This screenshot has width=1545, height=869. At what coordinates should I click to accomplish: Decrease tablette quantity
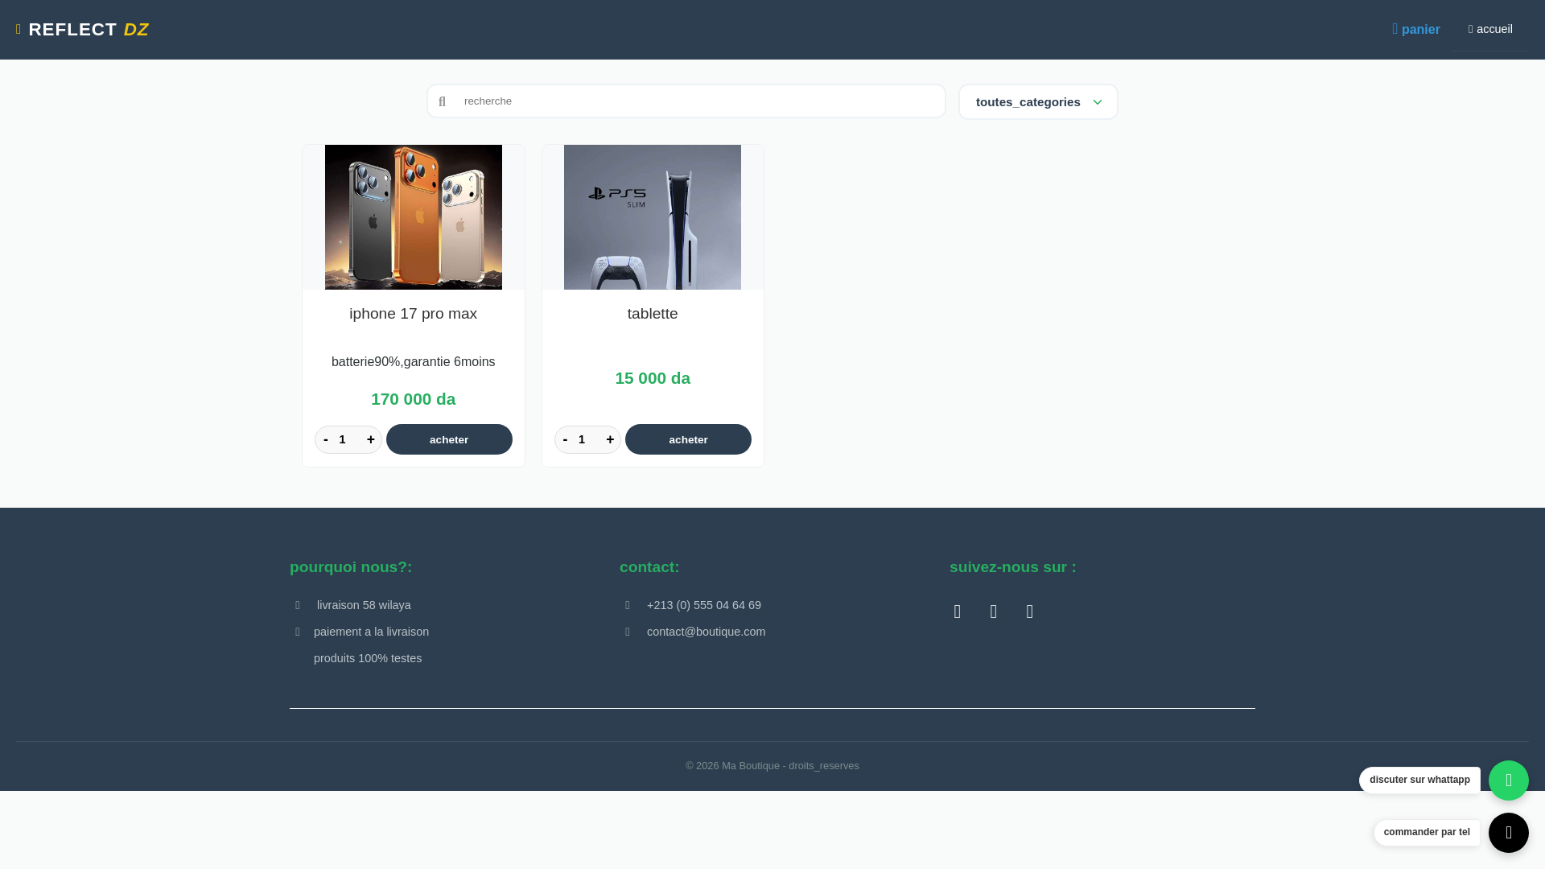pos(565,439)
